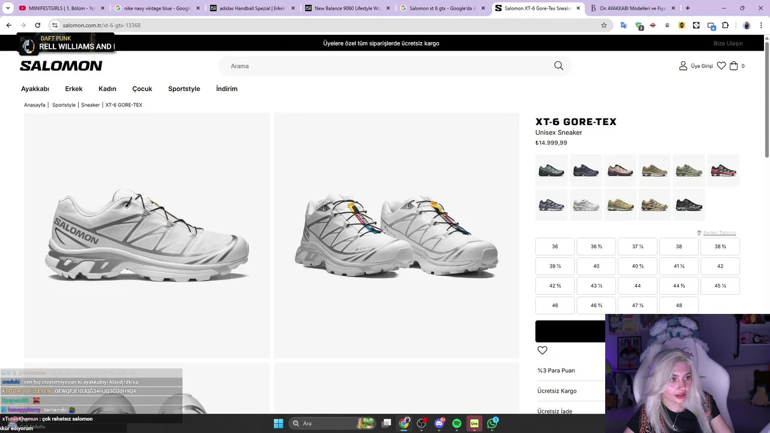Open a new browser tab
Screen dimensions: 770x433
click(x=688, y=8)
